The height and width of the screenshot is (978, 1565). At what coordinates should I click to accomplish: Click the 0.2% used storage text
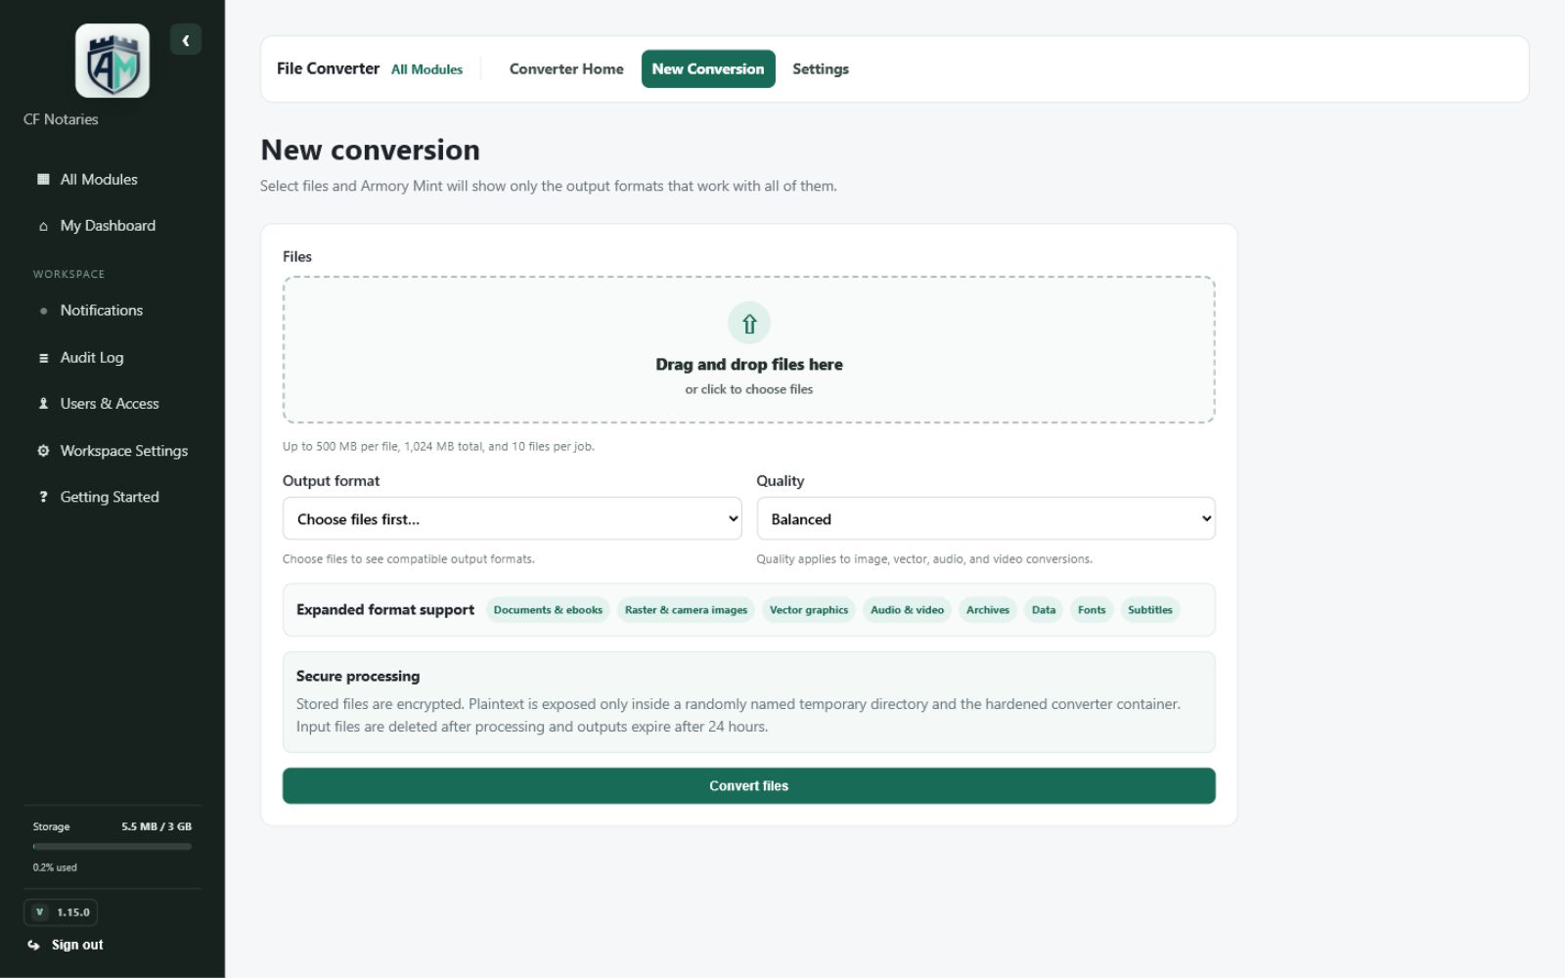pyautogui.click(x=55, y=867)
